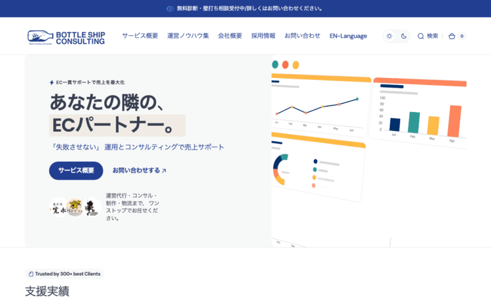
Task: Click the blue サービス概要 button
Action: [x=76, y=170]
